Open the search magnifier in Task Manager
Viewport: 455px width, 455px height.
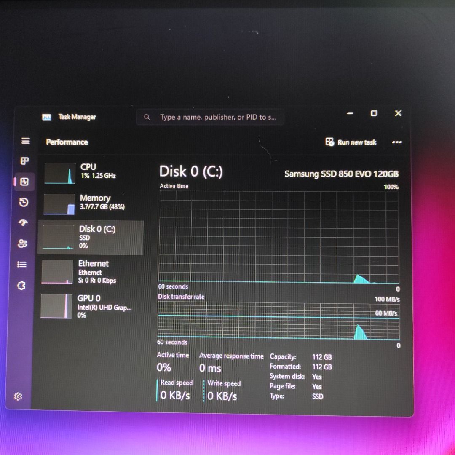click(x=147, y=117)
